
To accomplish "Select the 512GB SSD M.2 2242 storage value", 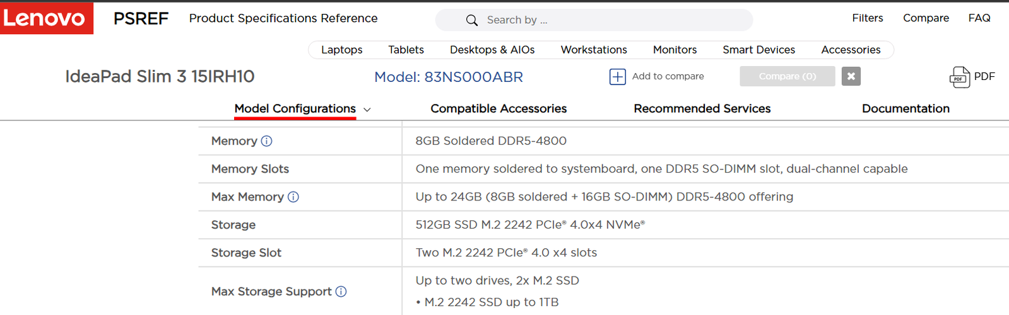I will 530,225.
